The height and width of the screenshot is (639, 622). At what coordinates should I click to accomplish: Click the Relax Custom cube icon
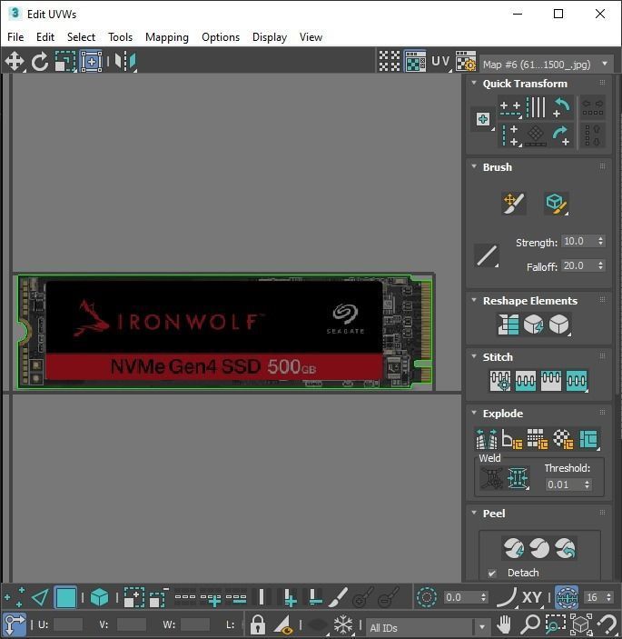(559, 324)
